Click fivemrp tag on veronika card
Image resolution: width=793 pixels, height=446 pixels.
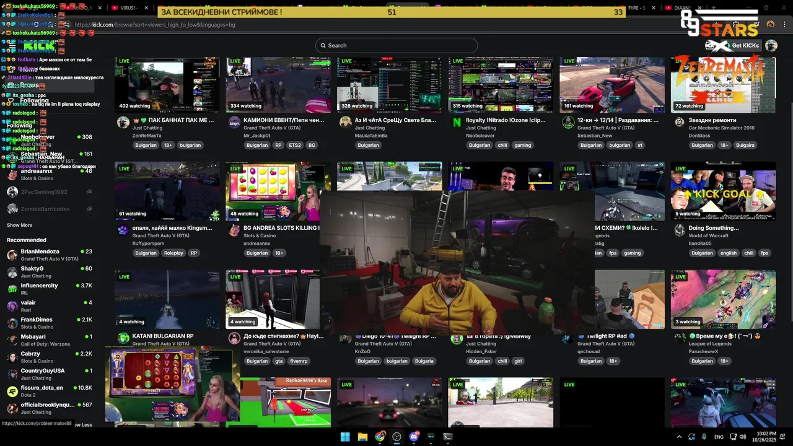[x=299, y=361]
